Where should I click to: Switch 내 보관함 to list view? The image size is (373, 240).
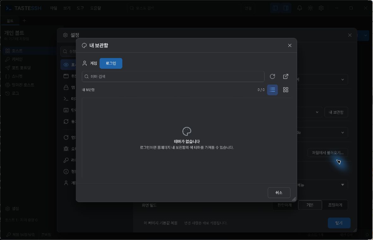[272, 90]
